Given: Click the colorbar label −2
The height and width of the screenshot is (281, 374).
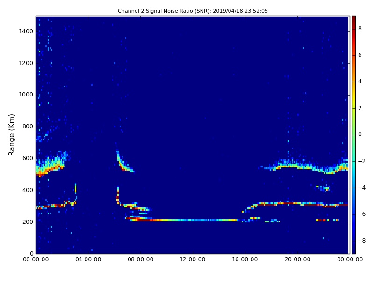Looking at the screenshot, I should point(361,161).
